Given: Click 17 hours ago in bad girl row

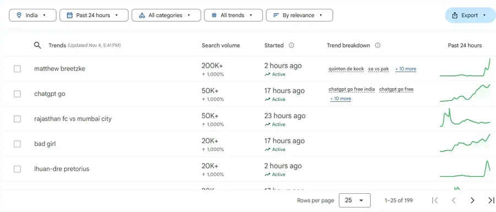Looking at the screenshot, I should tap(285, 141).
